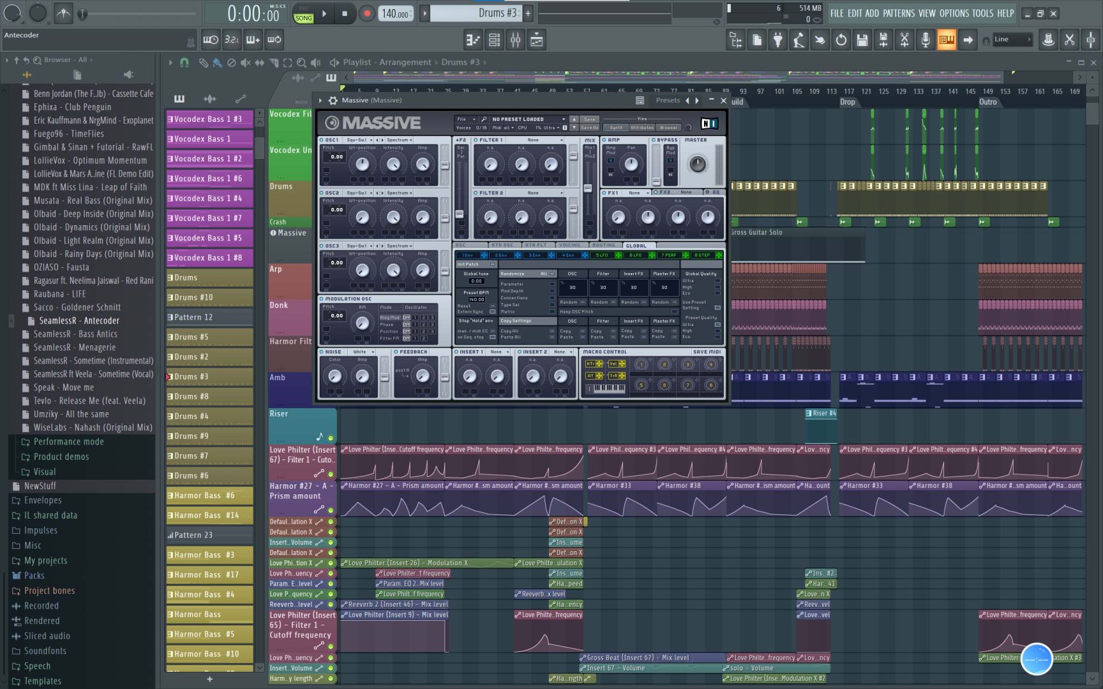Click the Stop button in transport

(345, 13)
